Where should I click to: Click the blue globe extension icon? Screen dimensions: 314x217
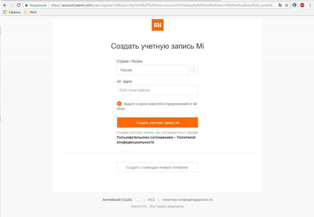pos(294,5)
